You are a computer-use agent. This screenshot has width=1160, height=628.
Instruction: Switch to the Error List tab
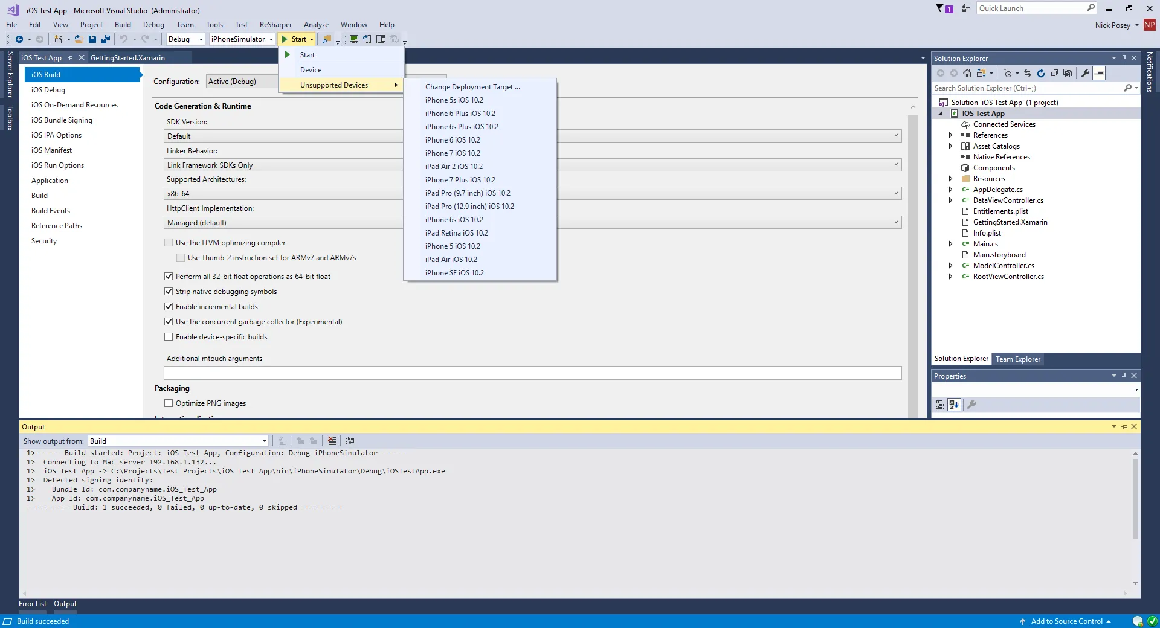point(33,604)
